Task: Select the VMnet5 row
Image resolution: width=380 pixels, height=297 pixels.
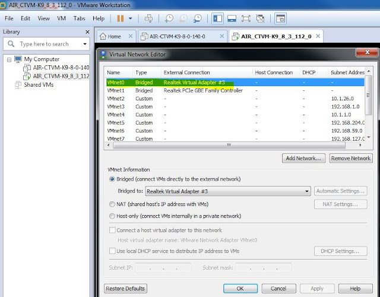Action: pyautogui.click(x=235, y=123)
